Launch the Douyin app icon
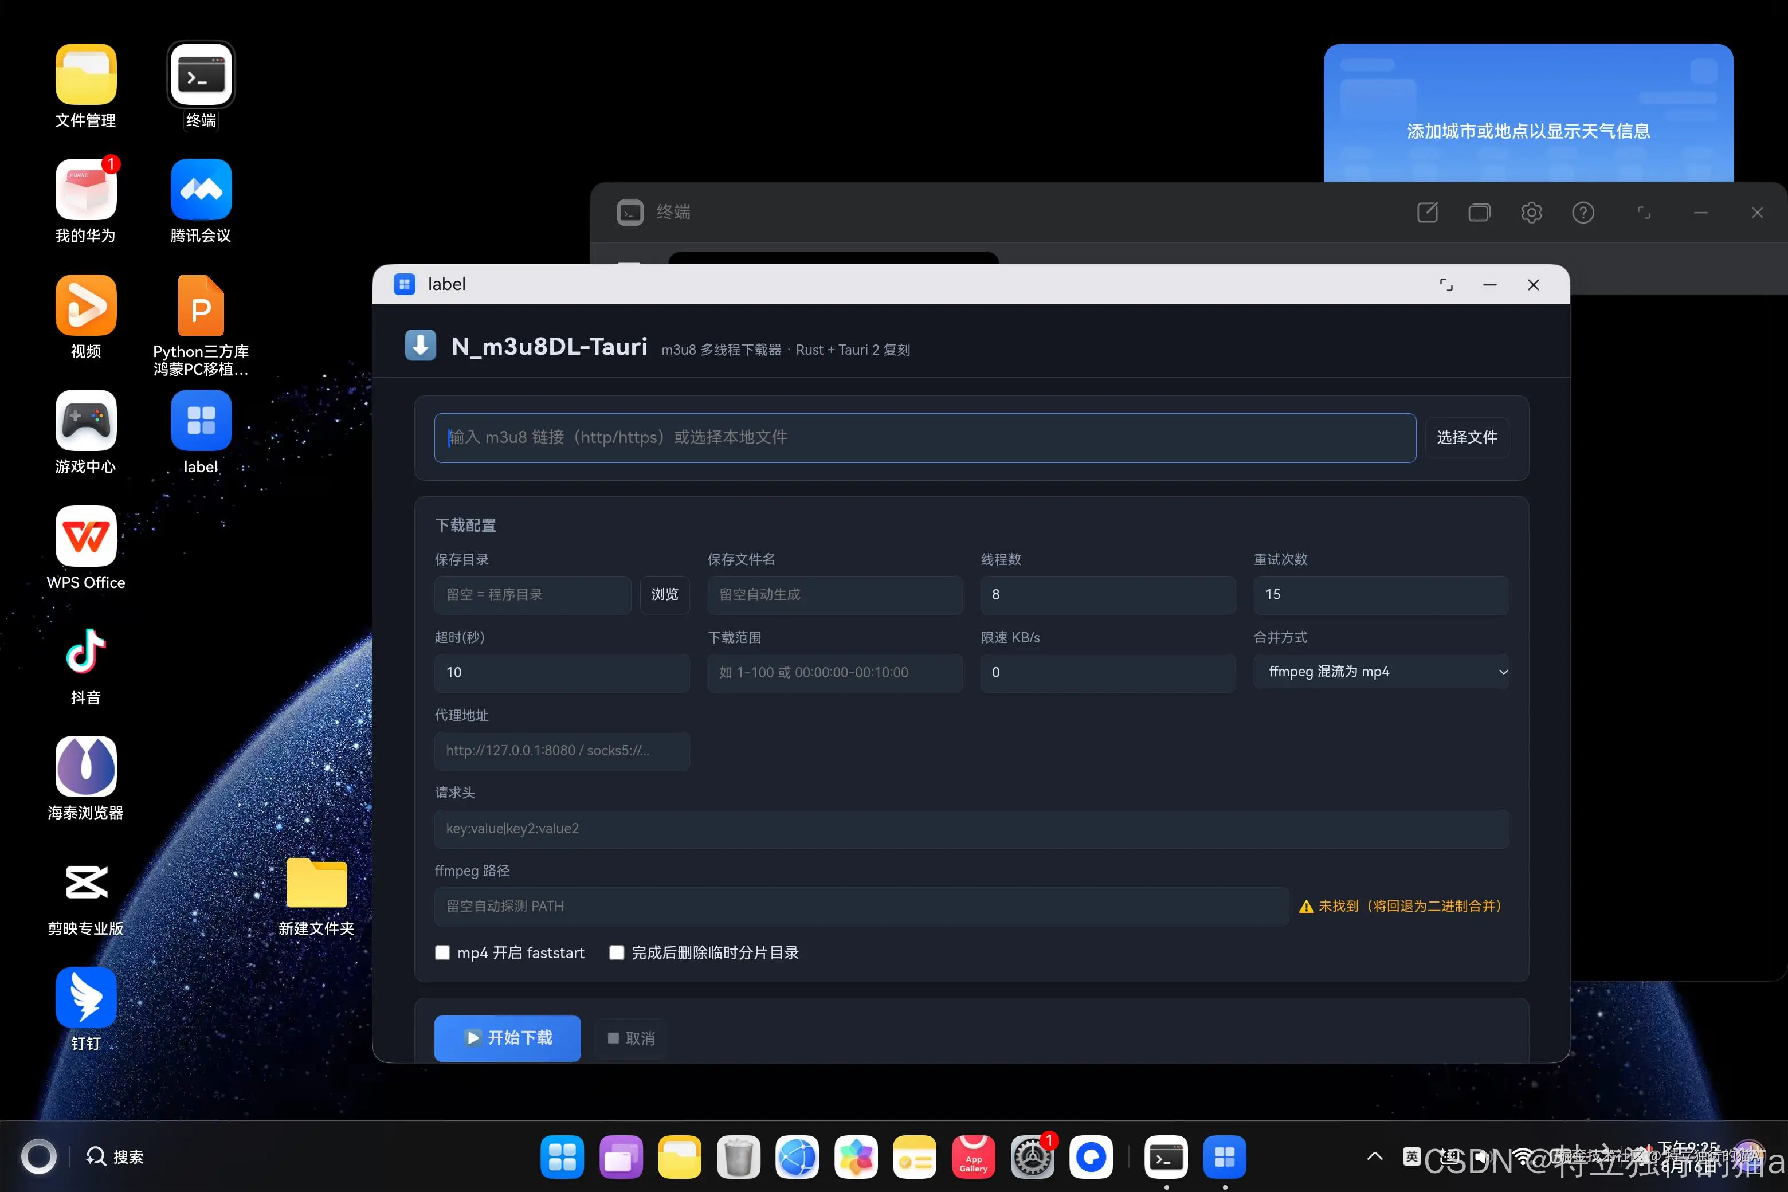 coord(85,651)
